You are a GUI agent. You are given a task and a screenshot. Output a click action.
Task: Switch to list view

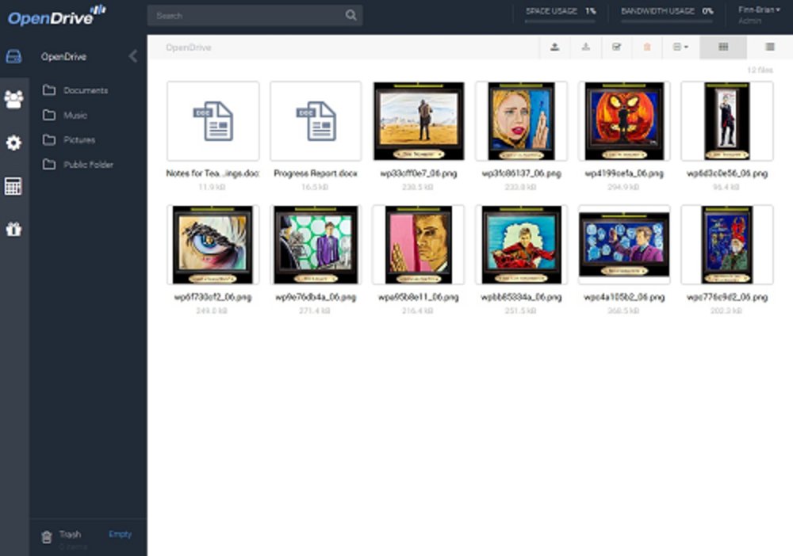coord(770,47)
